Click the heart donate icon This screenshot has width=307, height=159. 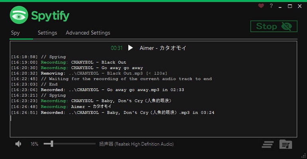click(x=261, y=6)
